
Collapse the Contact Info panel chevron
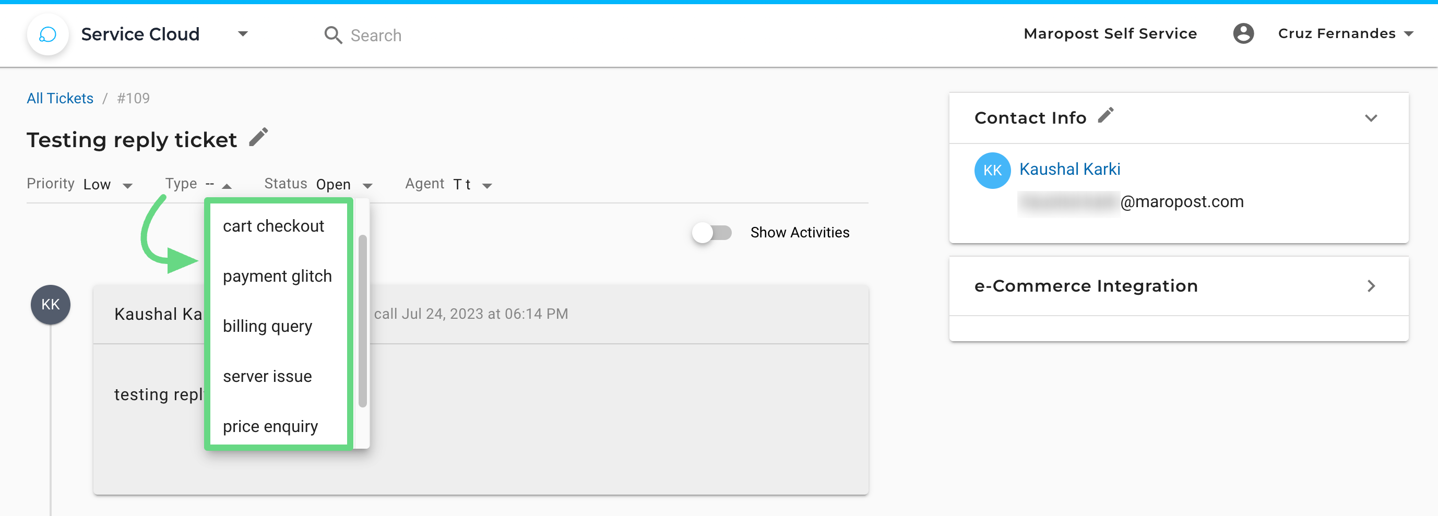pos(1371,118)
